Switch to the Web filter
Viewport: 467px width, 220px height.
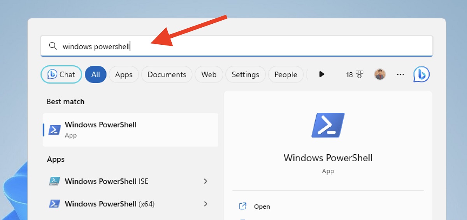point(209,75)
